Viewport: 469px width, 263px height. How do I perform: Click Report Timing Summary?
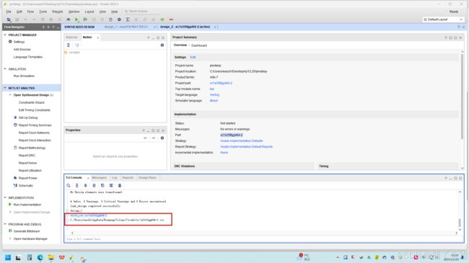pos(35,125)
